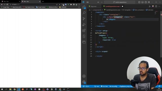The height and width of the screenshot is (91, 162).
Task: Click the Chrome address bar showing 127.0.0.1
Action: coord(33,5)
